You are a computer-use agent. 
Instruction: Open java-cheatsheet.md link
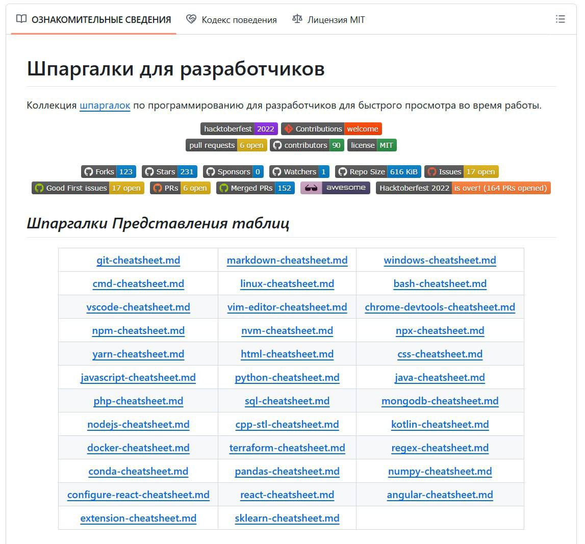tap(440, 378)
